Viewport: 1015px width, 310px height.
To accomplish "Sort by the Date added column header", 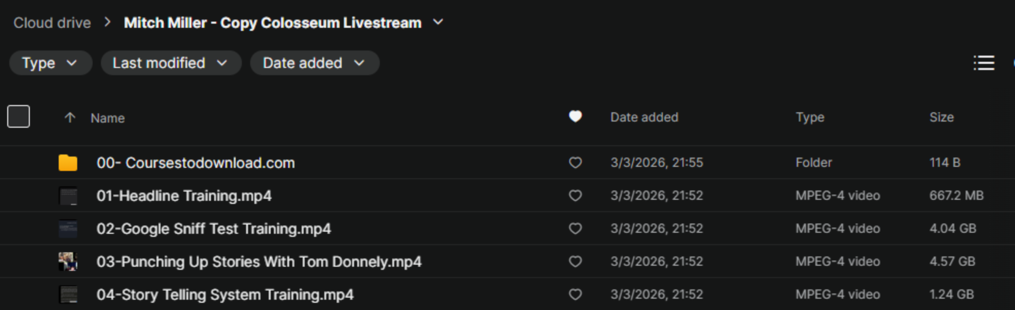I will tap(644, 117).
